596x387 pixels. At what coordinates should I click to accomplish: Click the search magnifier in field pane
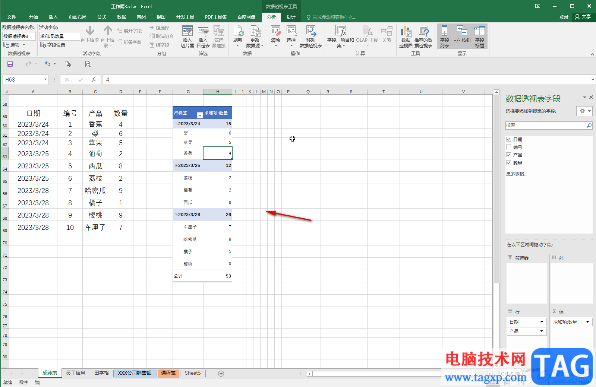(589, 126)
